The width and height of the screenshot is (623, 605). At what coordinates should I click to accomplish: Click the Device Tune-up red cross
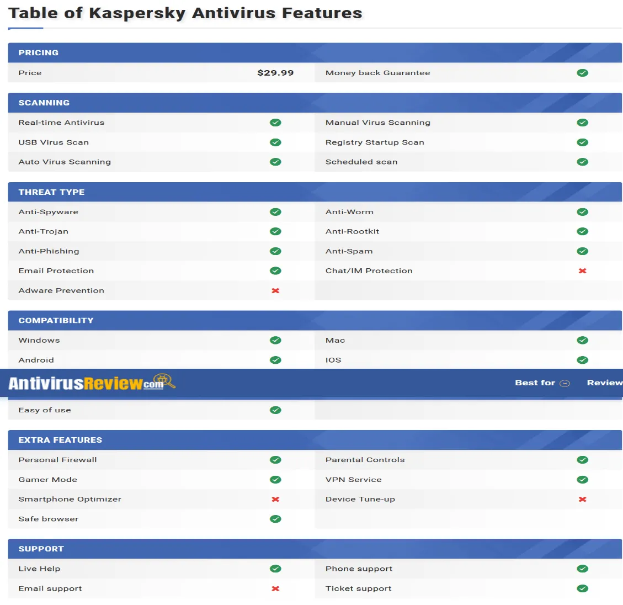583,499
